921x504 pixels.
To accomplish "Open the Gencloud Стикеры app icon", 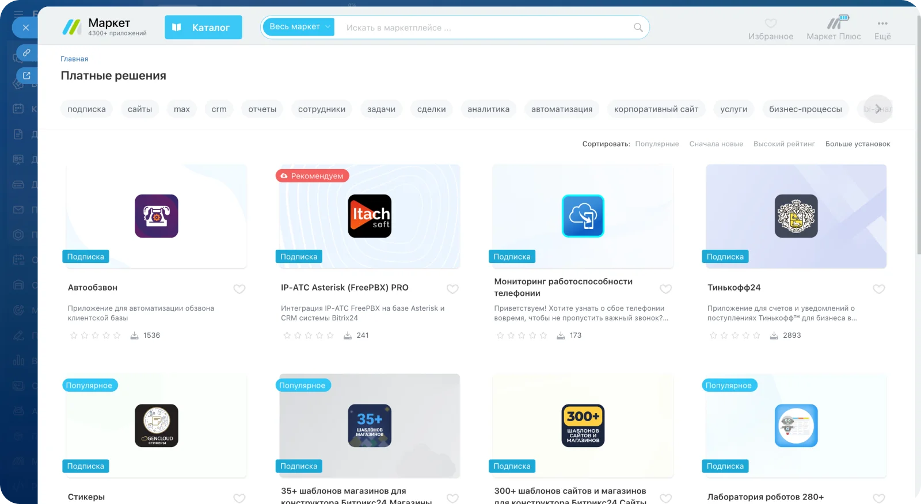I will (x=157, y=426).
